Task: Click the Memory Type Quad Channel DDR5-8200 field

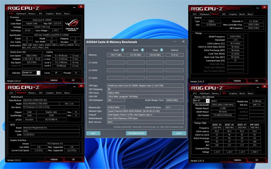Action: [x=145, y=111]
